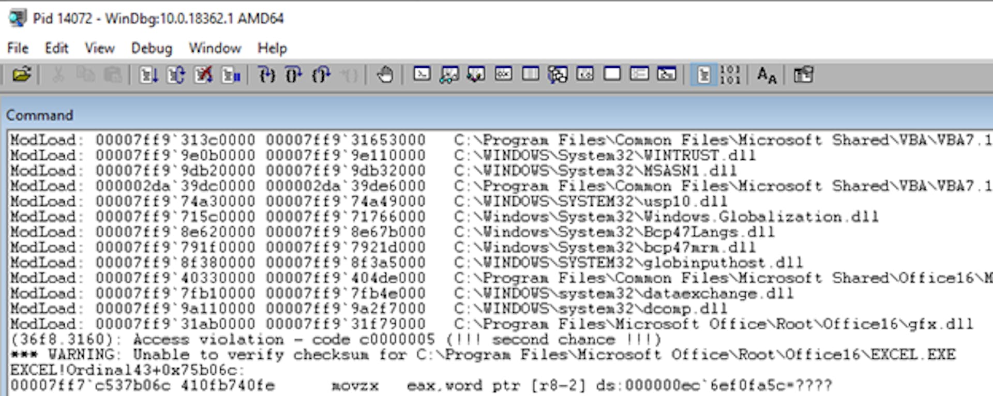Open the Watch window toolbar icon
The image size is (993, 396).
[x=449, y=74]
